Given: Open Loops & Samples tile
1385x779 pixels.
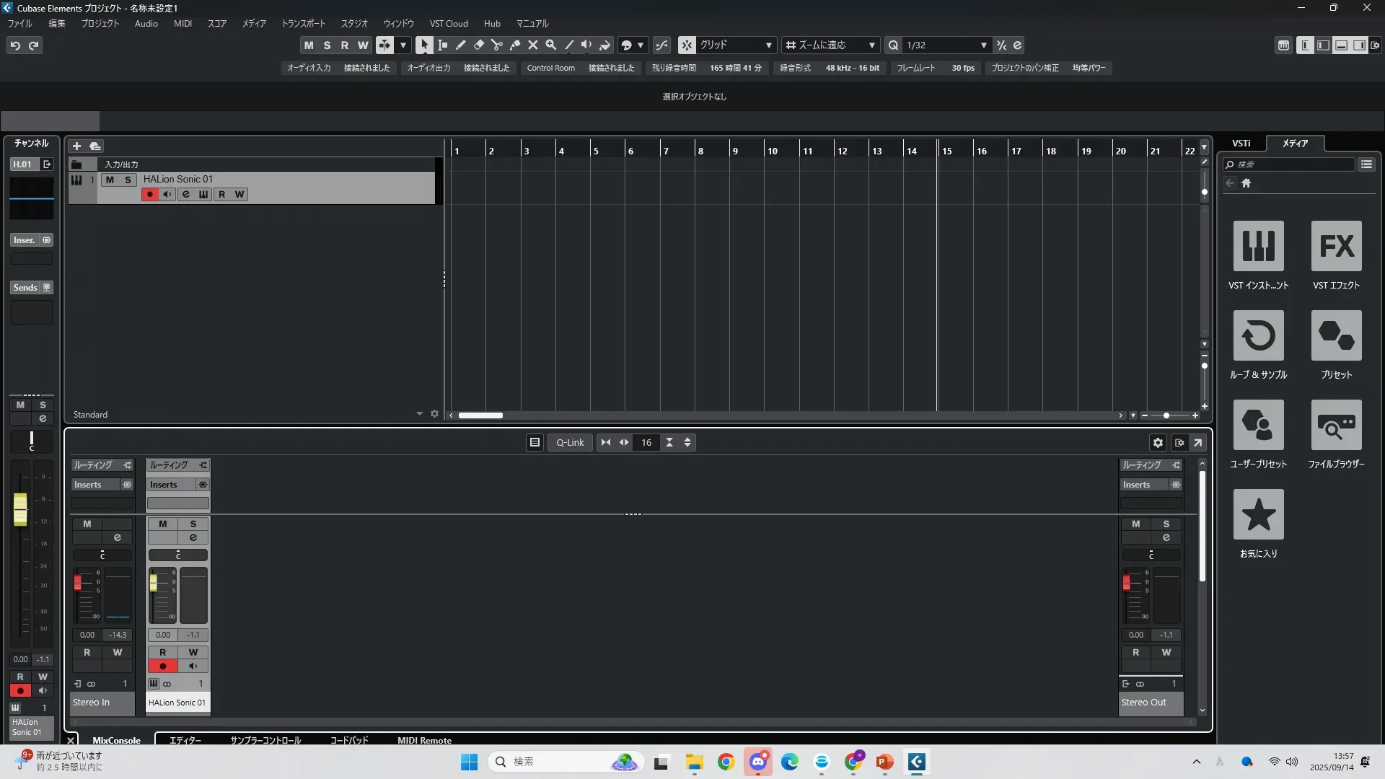Looking at the screenshot, I should click(1258, 335).
